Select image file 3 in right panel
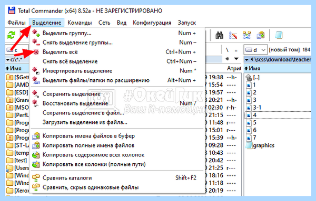Viewport: 316px width, 201px height. coord(251,100)
